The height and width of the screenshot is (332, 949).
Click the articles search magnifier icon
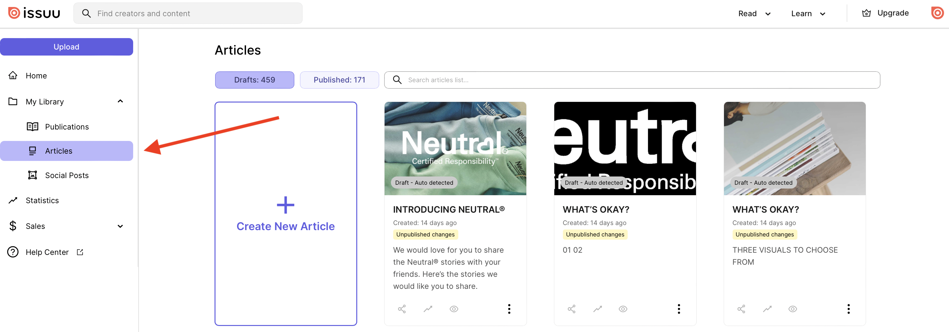coord(397,80)
